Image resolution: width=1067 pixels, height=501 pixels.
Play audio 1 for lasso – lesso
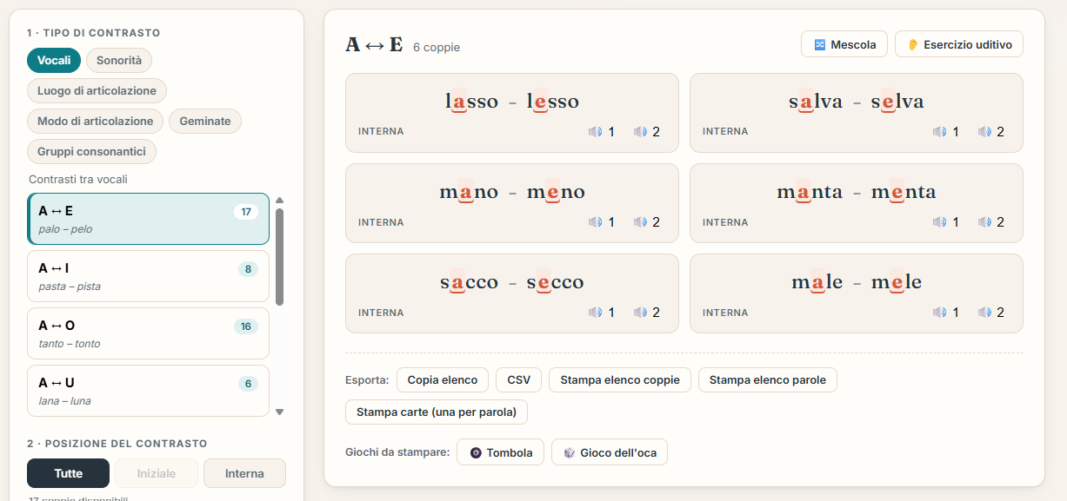pos(602,132)
